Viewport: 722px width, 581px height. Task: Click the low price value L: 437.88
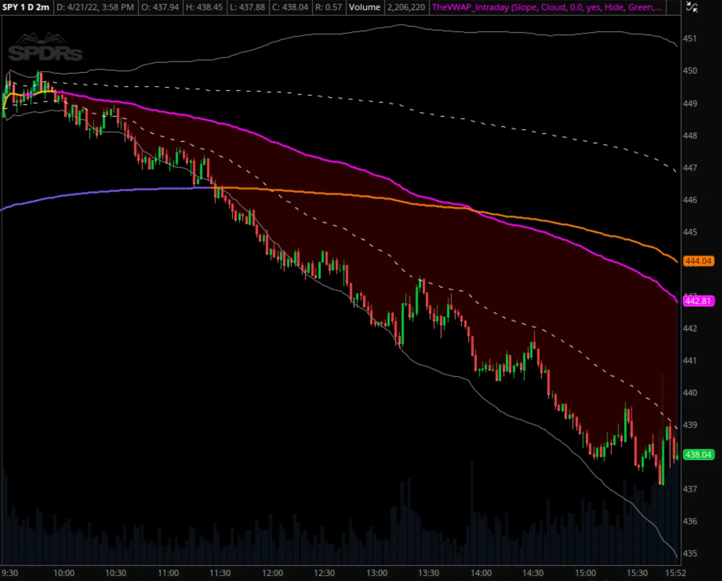point(247,7)
